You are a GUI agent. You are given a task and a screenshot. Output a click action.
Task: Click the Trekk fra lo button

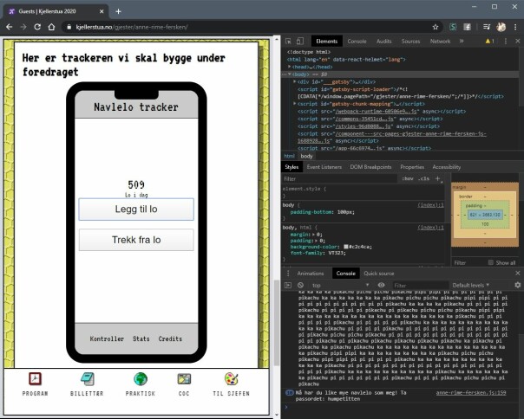[x=136, y=240]
